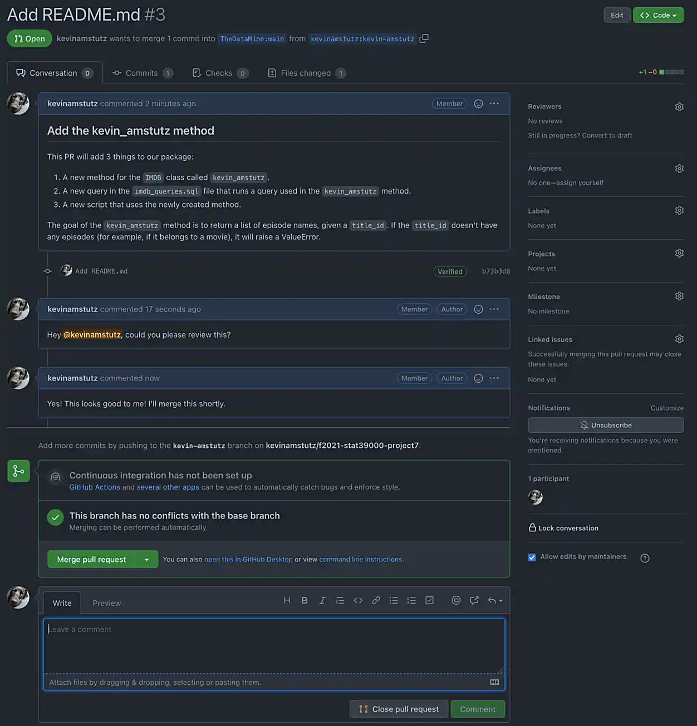Switch to the Files changed tab

tap(306, 73)
